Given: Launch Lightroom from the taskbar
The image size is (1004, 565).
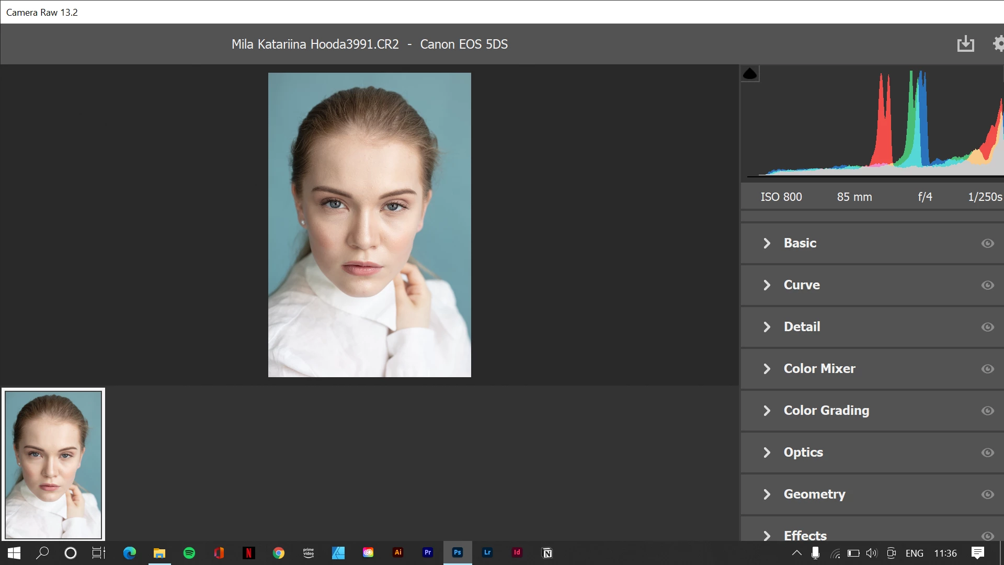Looking at the screenshot, I should [487, 552].
